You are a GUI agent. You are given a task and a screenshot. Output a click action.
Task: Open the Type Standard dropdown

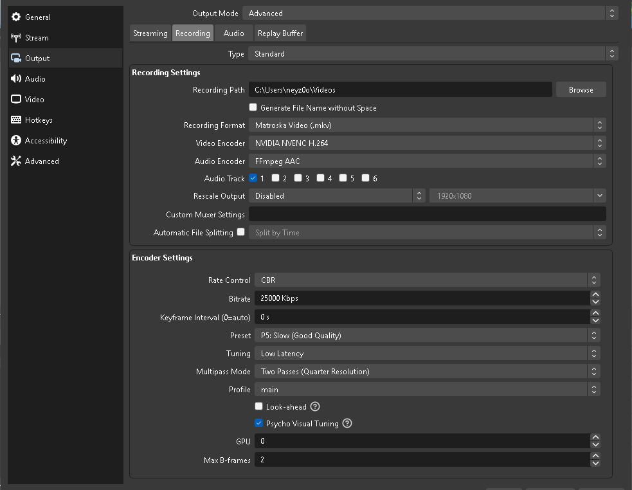pyautogui.click(x=433, y=53)
